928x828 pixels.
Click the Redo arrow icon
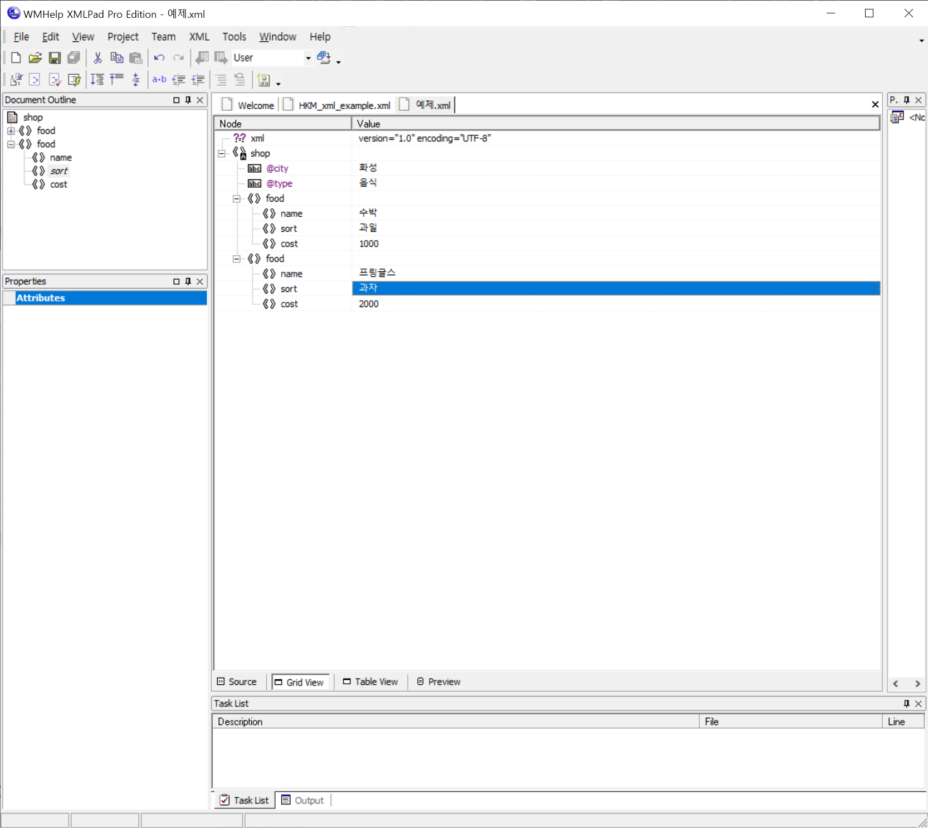click(x=178, y=57)
